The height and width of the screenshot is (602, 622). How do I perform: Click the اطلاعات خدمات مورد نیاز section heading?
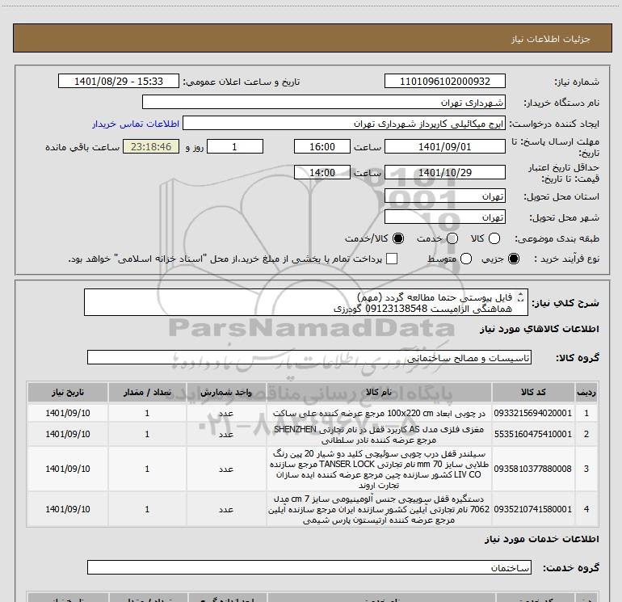click(542, 539)
